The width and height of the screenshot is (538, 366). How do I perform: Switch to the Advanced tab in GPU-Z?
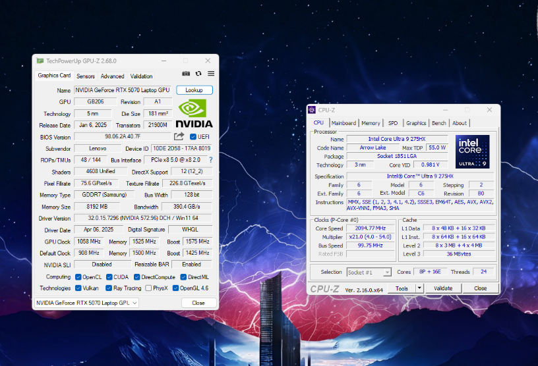(112, 76)
